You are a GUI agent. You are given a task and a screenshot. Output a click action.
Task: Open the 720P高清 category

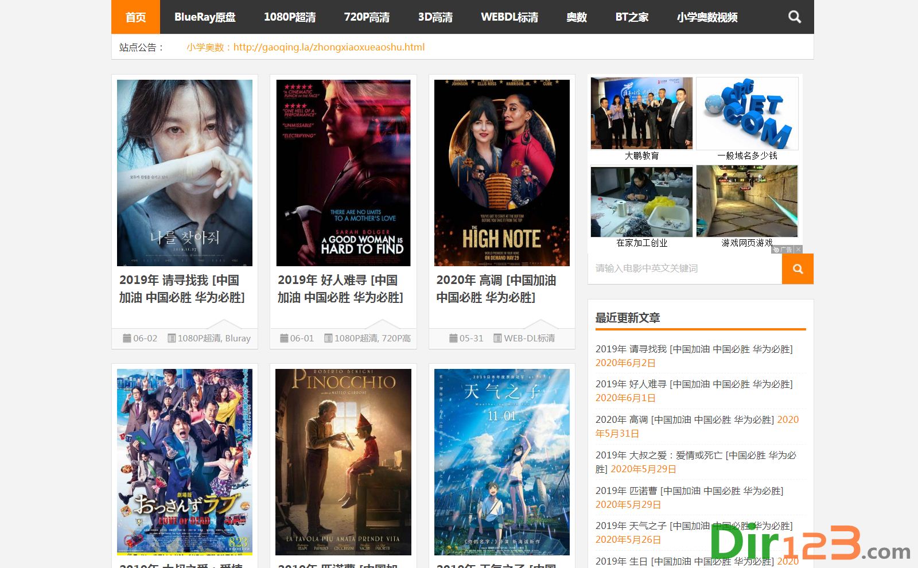[x=367, y=17]
